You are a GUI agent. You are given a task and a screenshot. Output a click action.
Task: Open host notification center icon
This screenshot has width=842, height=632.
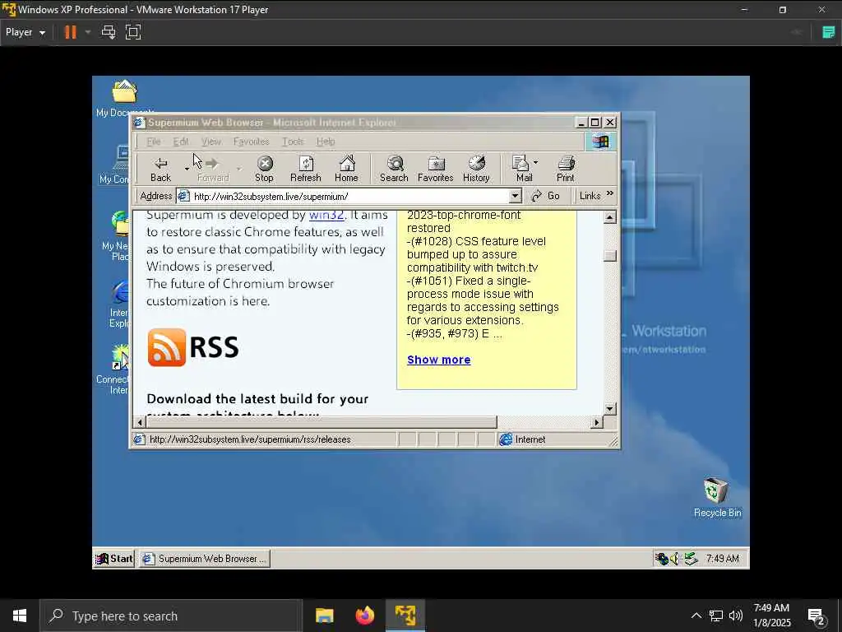pos(817,616)
